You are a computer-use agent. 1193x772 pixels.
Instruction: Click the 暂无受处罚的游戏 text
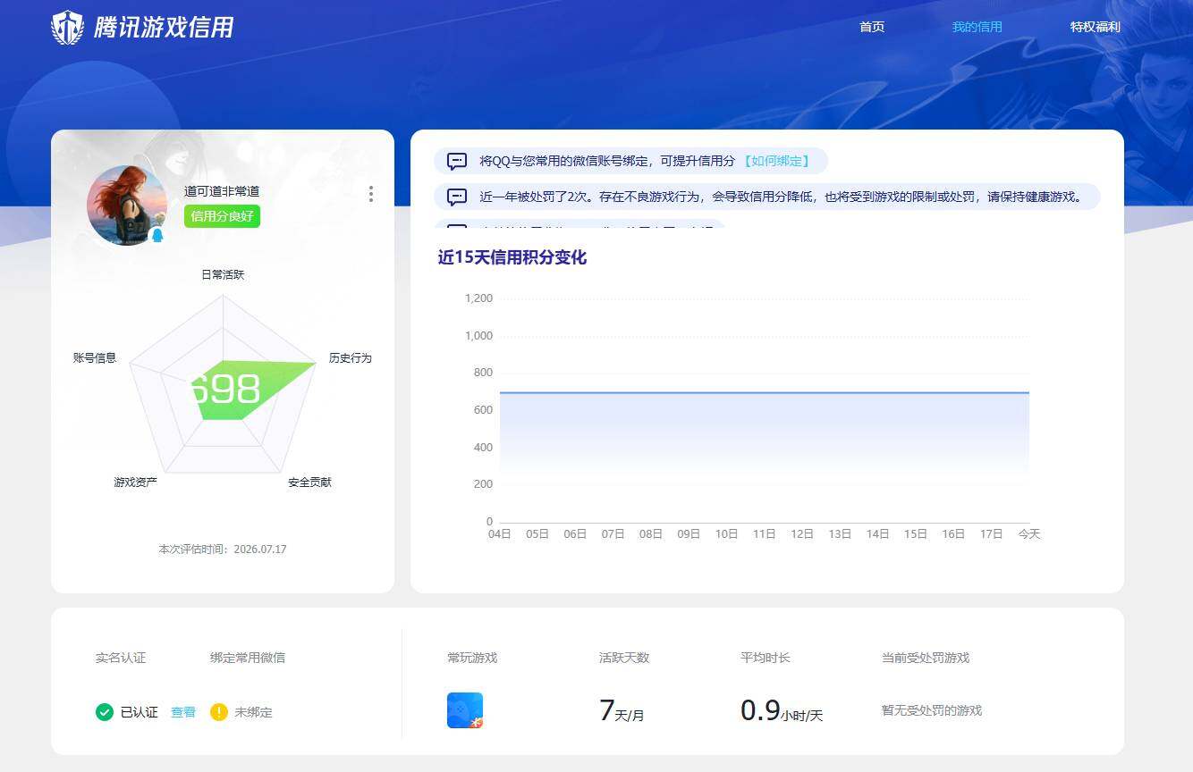pyautogui.click(x=932, y=710)
